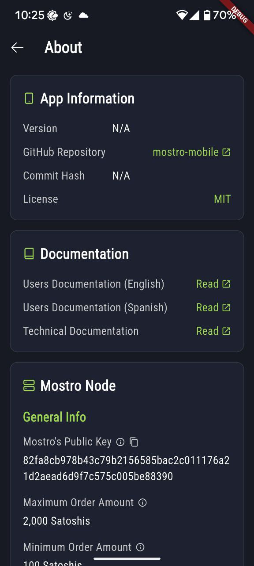Tap the external-link icon beside Spanish documentation Read
254x566 pixels.
click(x=227, y=307)
